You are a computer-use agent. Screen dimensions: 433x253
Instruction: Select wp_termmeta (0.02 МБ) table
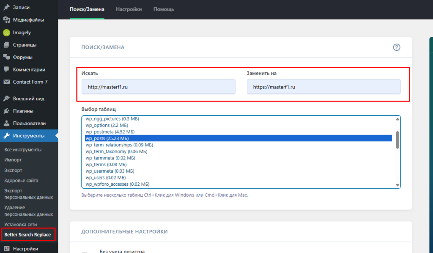coord(238,158)
